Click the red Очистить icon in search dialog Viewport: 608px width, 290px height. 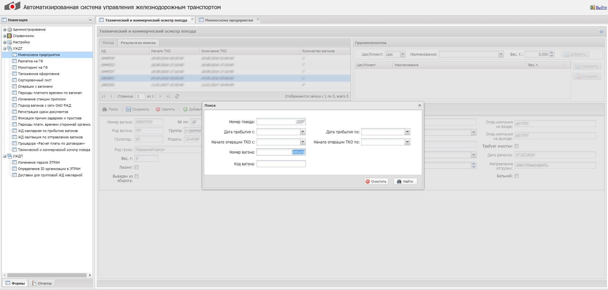(368, 181)
